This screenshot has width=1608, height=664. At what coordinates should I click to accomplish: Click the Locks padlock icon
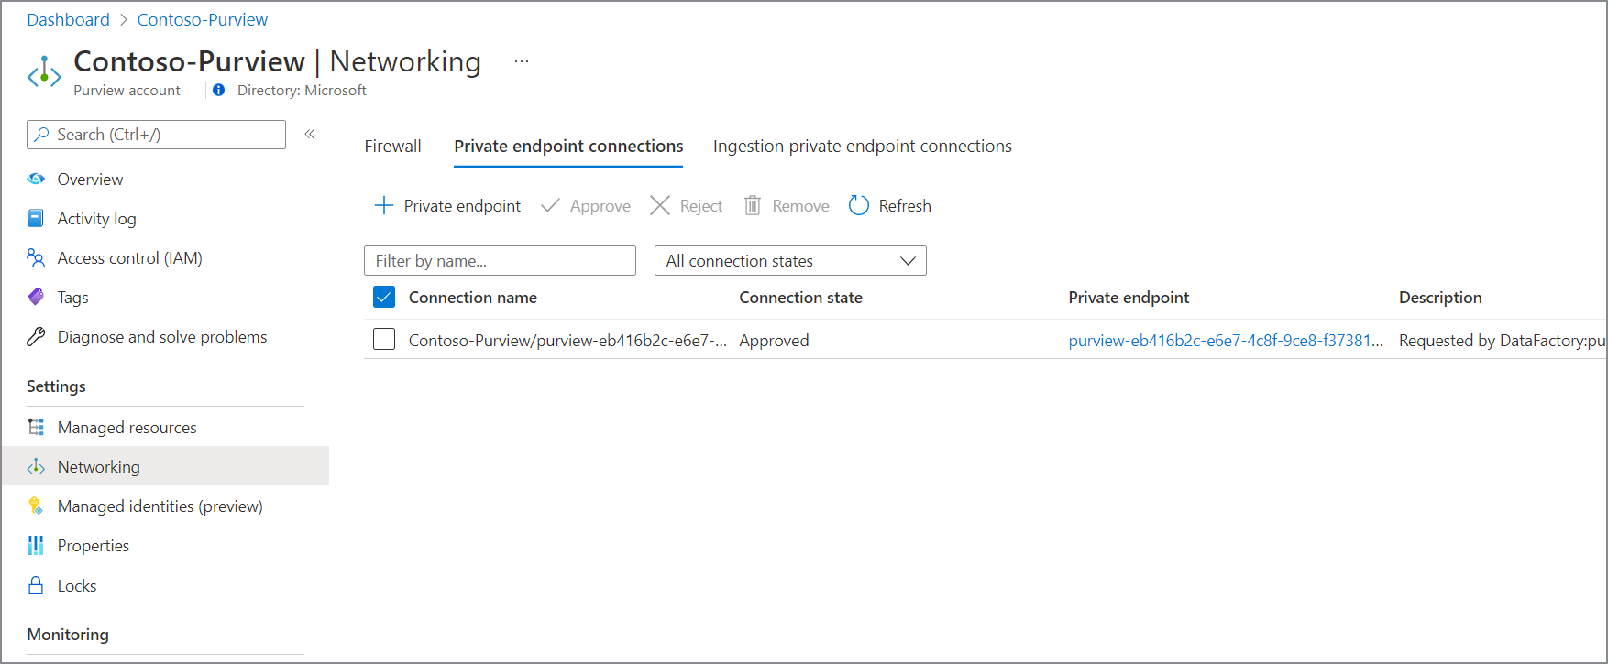36,585
